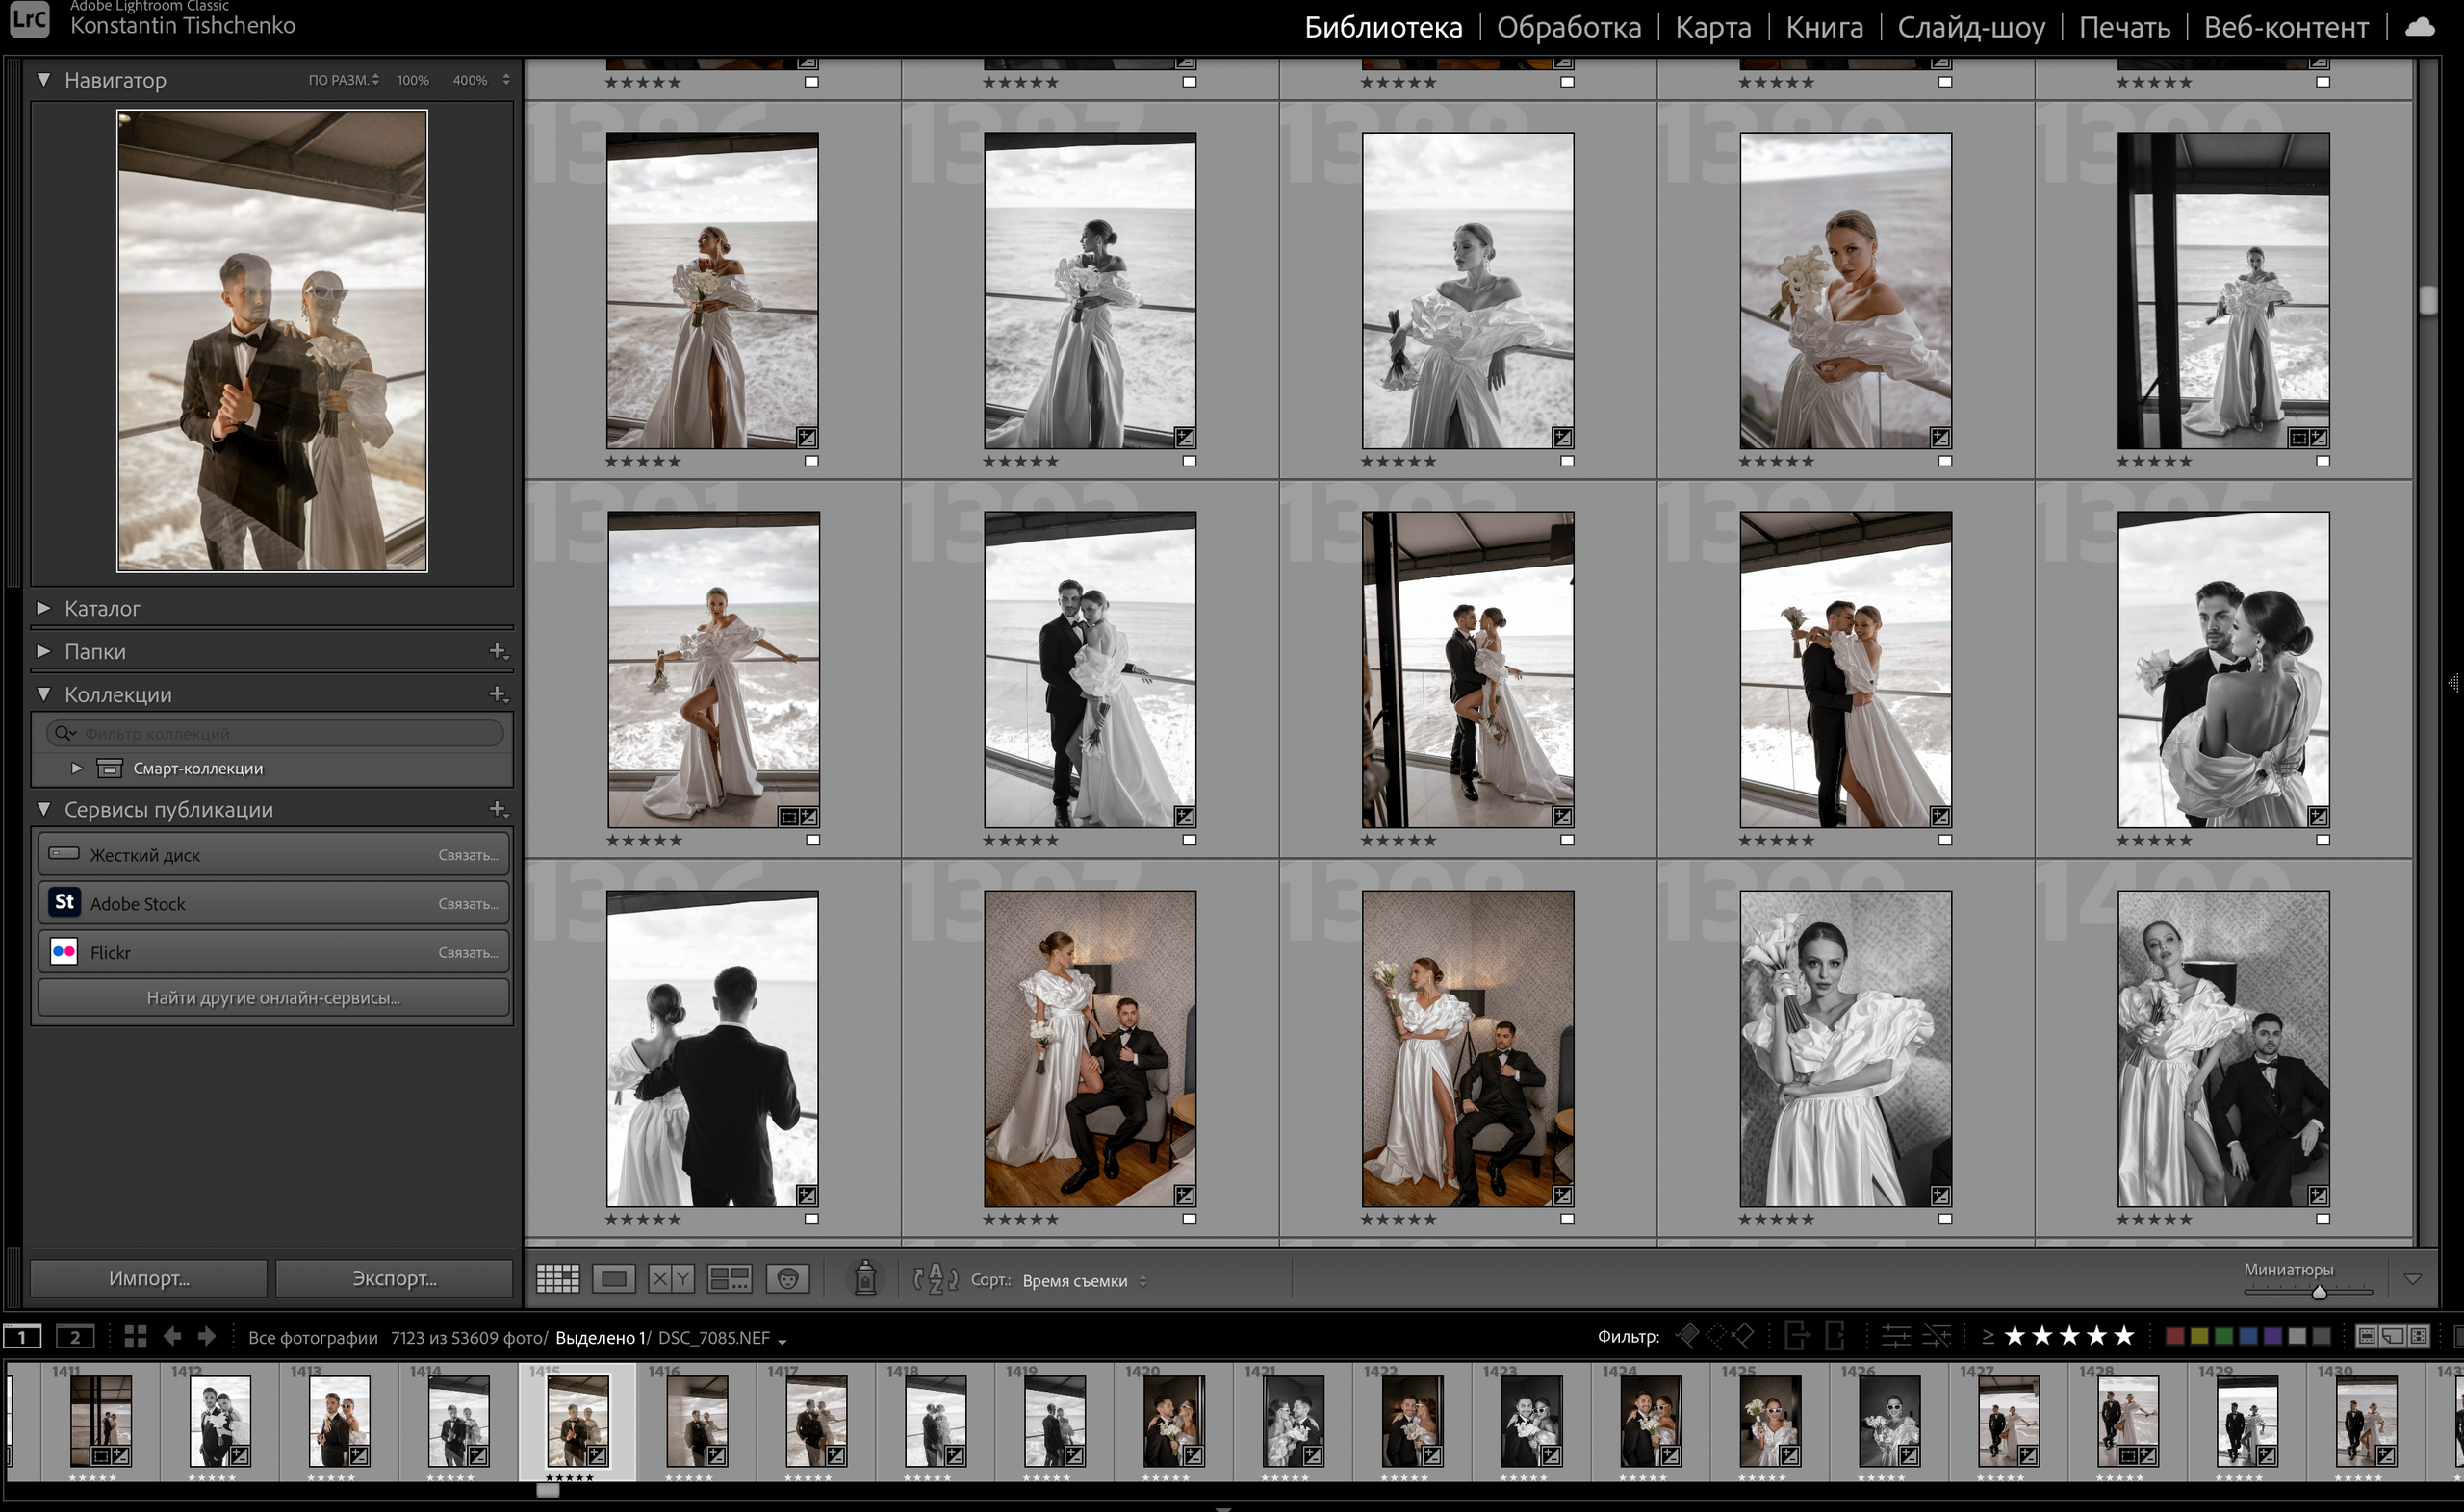Open People face view
Viewport: 2464px width, 1512px height.
point(787,1278)
